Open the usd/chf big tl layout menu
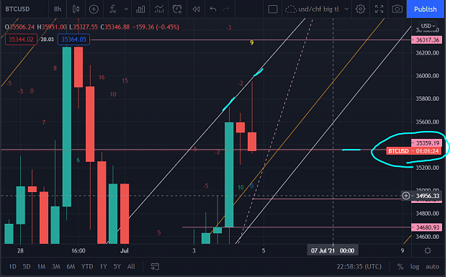This screenshot has height=277, width=450. pos(313,9)
